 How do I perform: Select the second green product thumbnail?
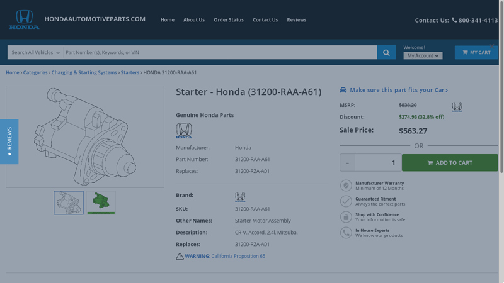101,203
